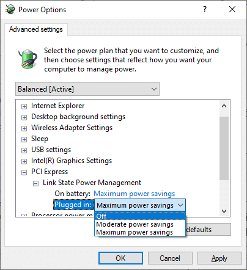Screen dimensions: 247x270
Task: Click the Power Options title bar icon
Action: tap(10, 9)
